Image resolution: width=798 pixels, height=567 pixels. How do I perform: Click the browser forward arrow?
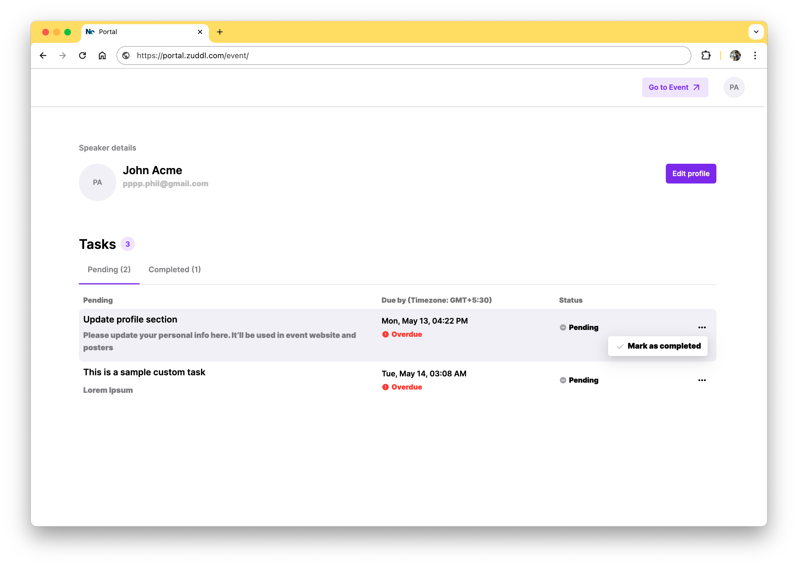tap(62, 55)
